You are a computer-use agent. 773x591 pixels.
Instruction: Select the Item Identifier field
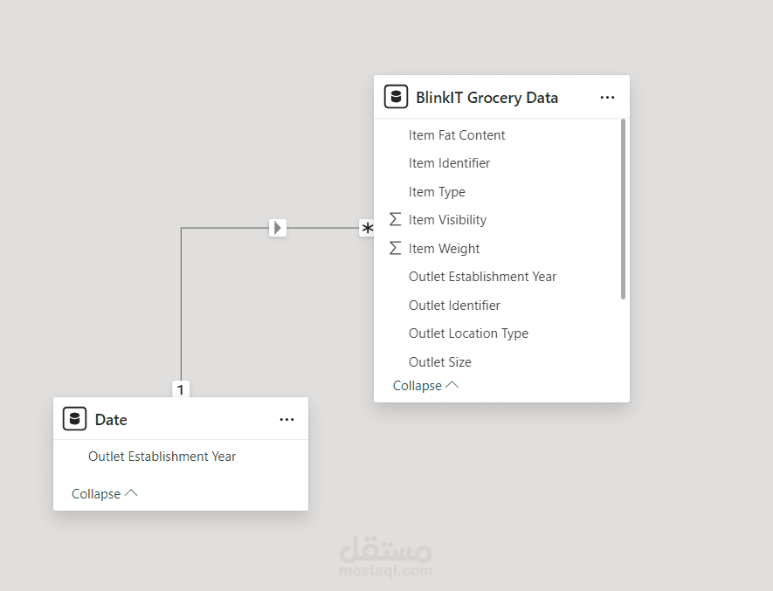coord(449,163)
